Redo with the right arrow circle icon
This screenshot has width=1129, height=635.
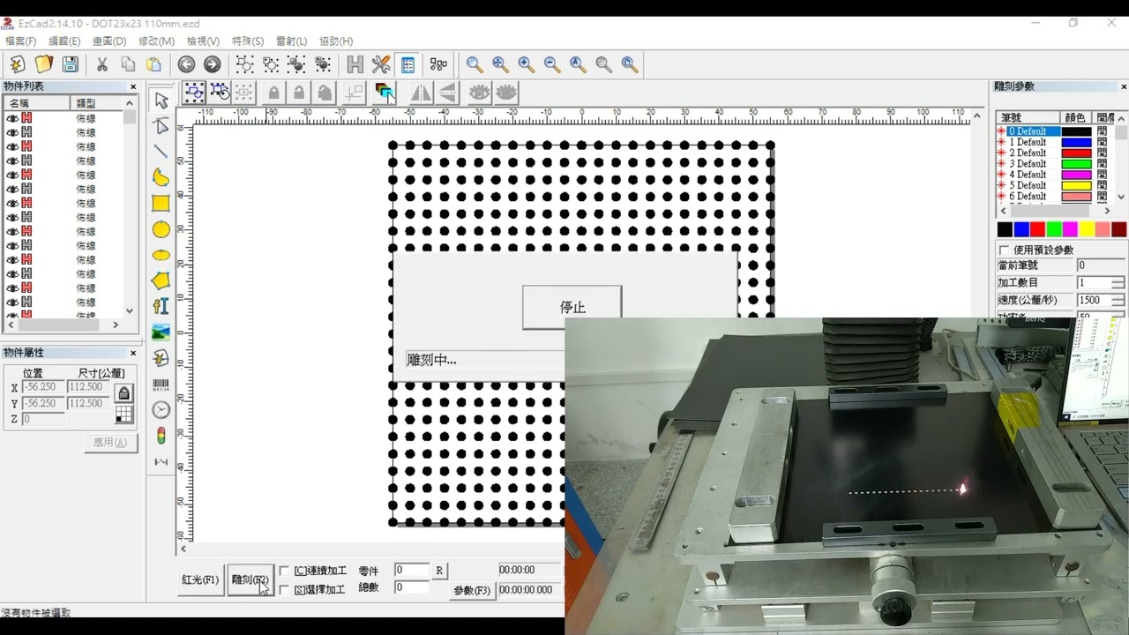coord(212,64)
